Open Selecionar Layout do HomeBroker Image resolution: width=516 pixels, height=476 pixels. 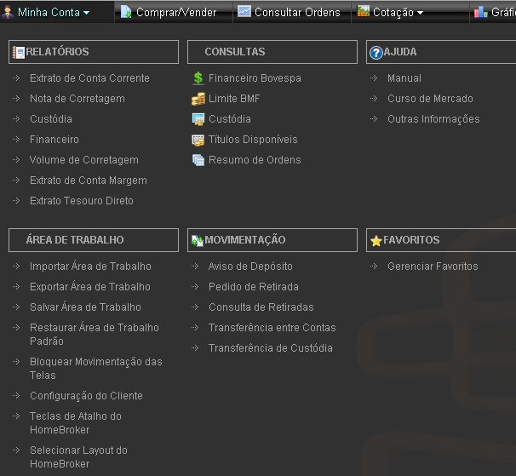pos(78,457)
